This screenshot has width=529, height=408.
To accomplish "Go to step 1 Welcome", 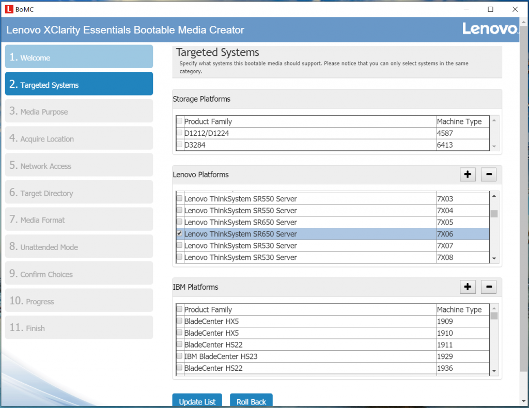I will [79, 57].
